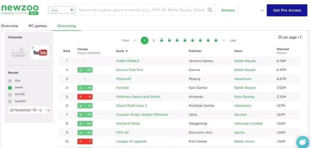Screen dimensions: 311x148
Task: Open the chat bubble widget
Action: [303, 142]
